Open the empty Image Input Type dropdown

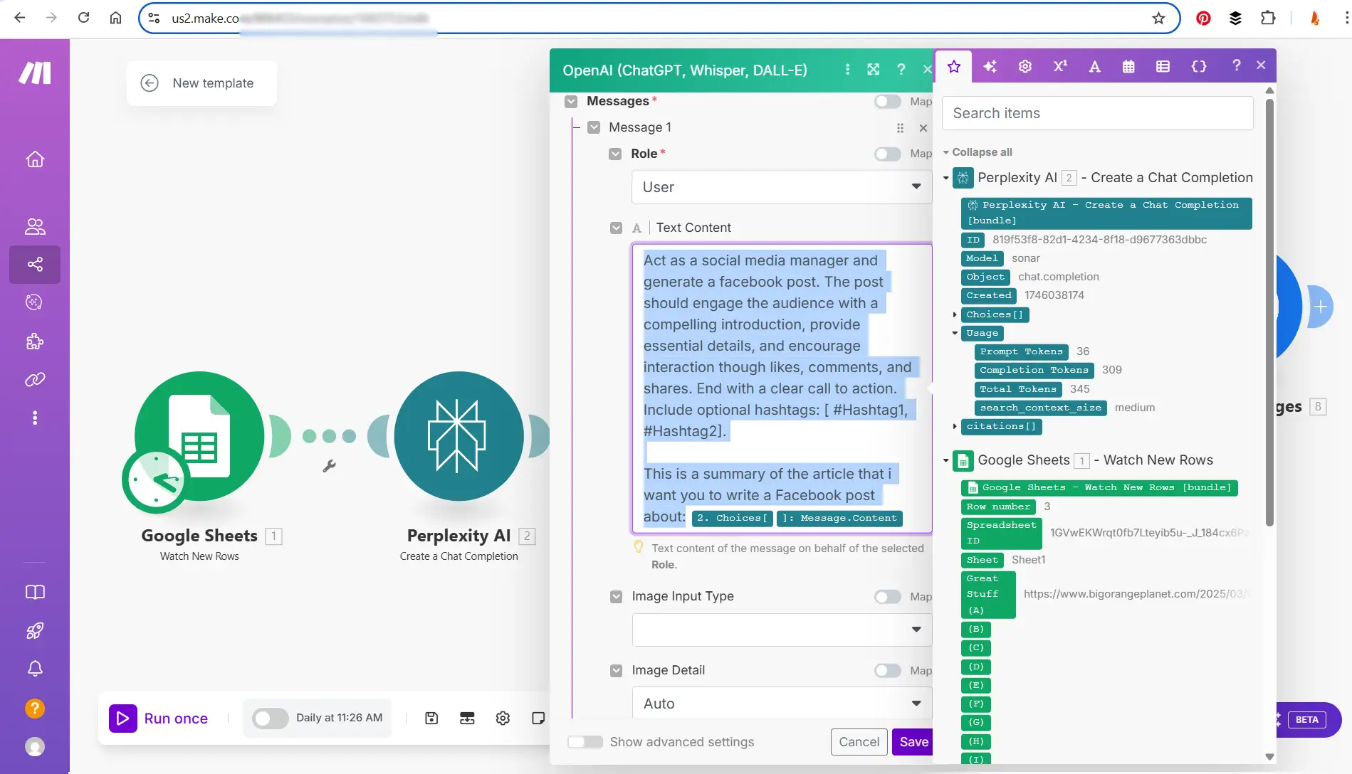tap(782, 630)
